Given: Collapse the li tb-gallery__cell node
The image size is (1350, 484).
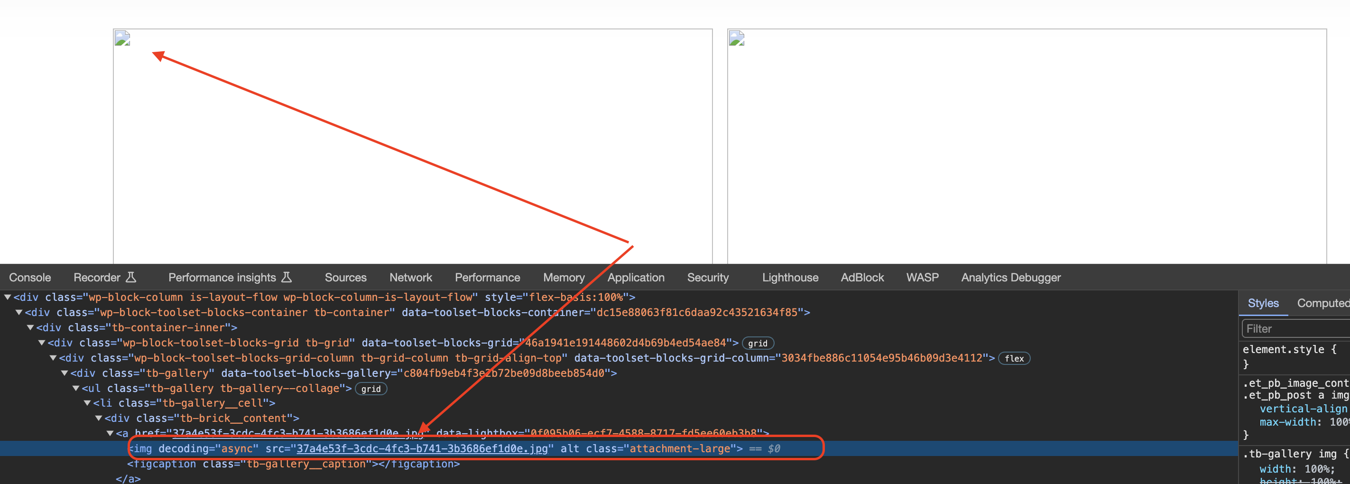Looking at the screenshot, I should click(88, 403).
